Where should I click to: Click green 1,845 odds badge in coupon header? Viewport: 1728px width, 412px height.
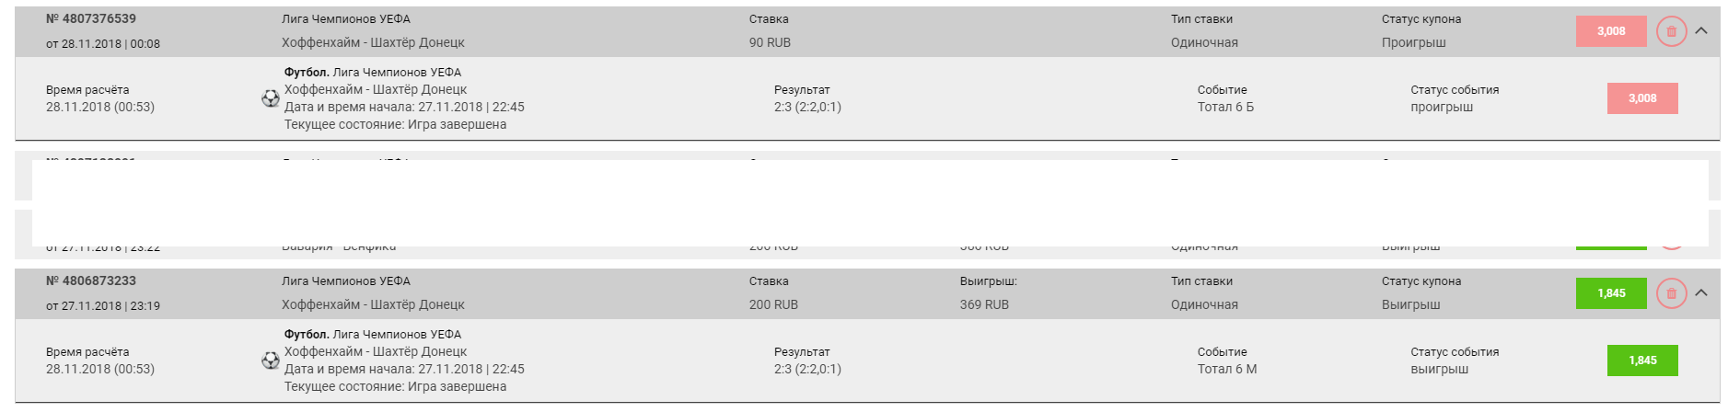click(1611, 293)
